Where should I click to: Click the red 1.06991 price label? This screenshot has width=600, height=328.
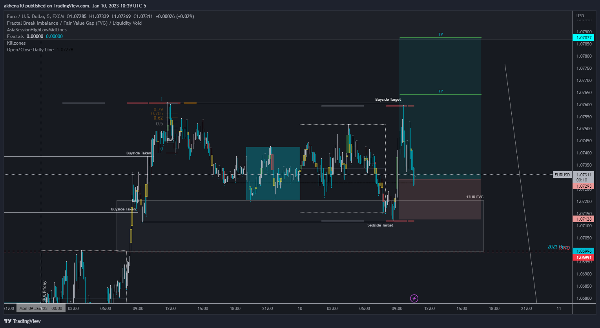(583, 257)
